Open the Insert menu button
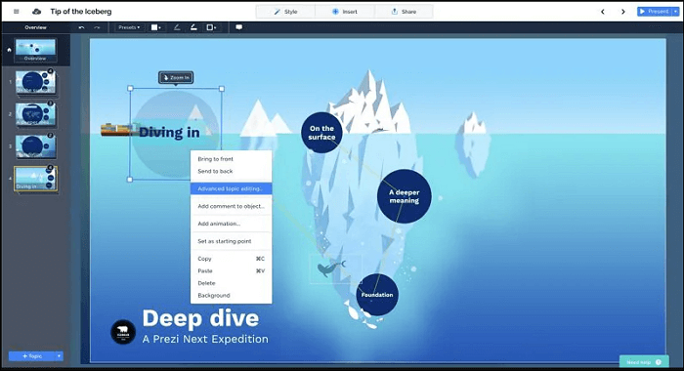The image size is (684, 371). coord(345,12)
